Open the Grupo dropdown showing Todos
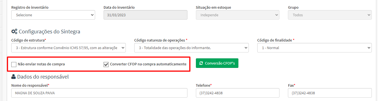 330,15
